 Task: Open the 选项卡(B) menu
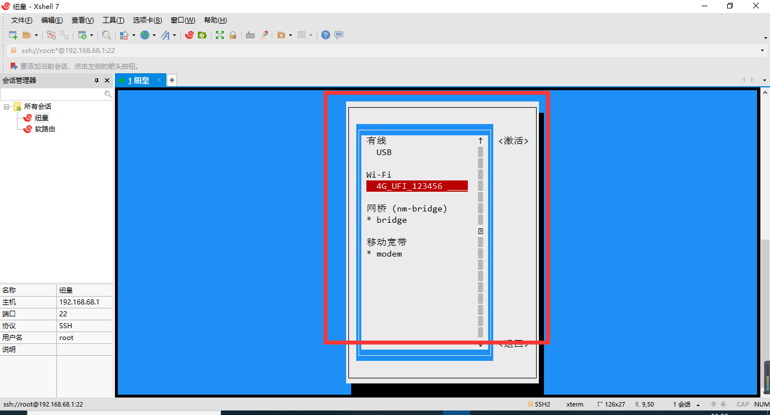[148, 20]
